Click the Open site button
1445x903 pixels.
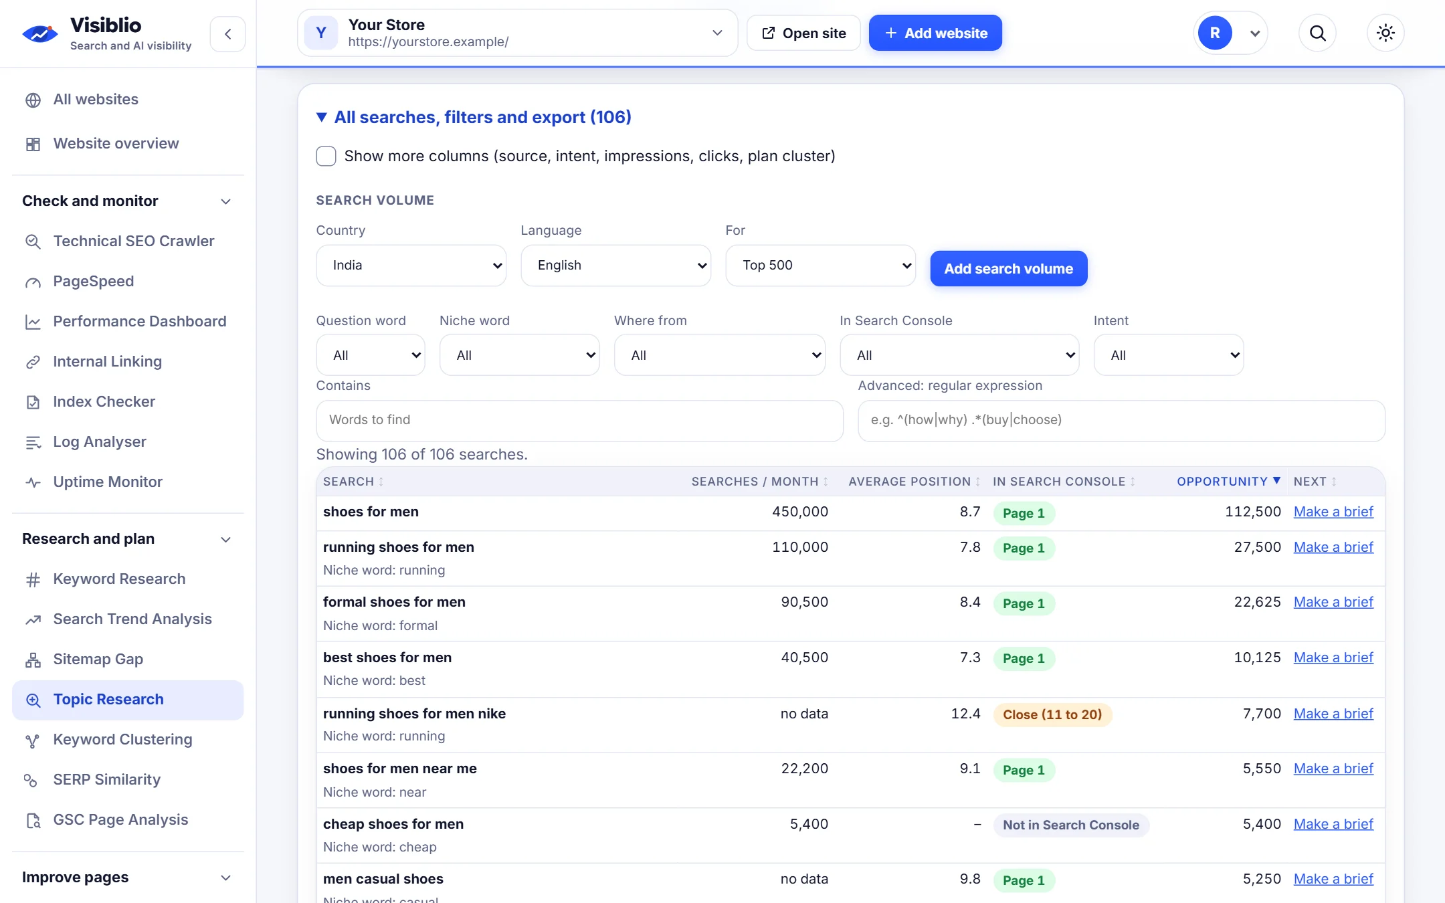(803, 33)
